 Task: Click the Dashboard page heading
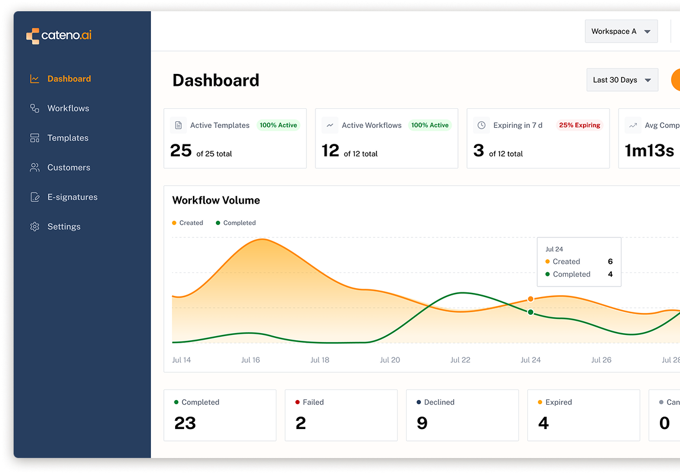216,80
